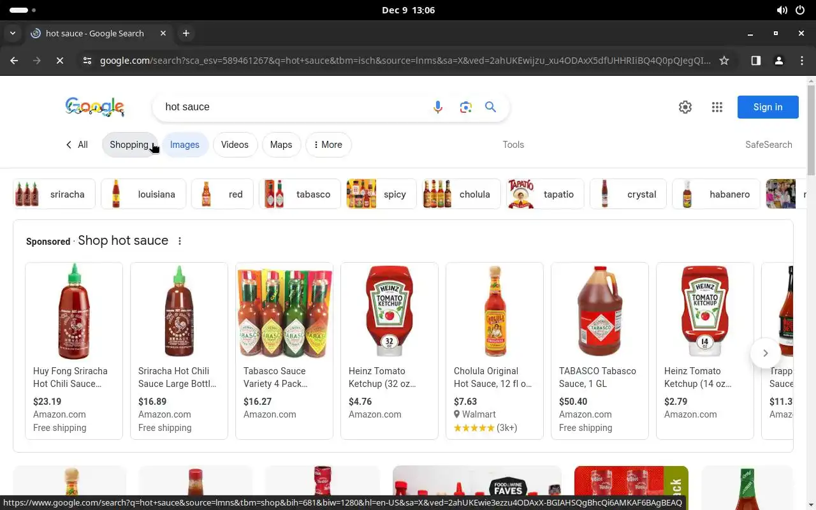
Task: Click the Google doodle logo
Action: click(x=95, y=107)
